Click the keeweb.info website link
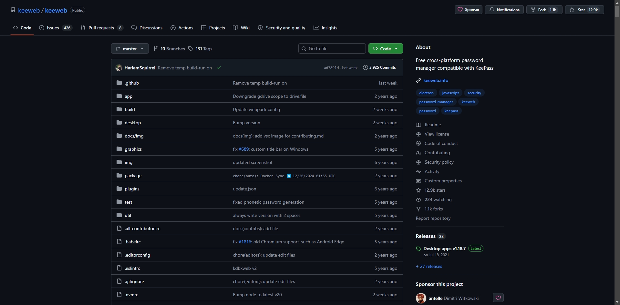 coord(436,80)
